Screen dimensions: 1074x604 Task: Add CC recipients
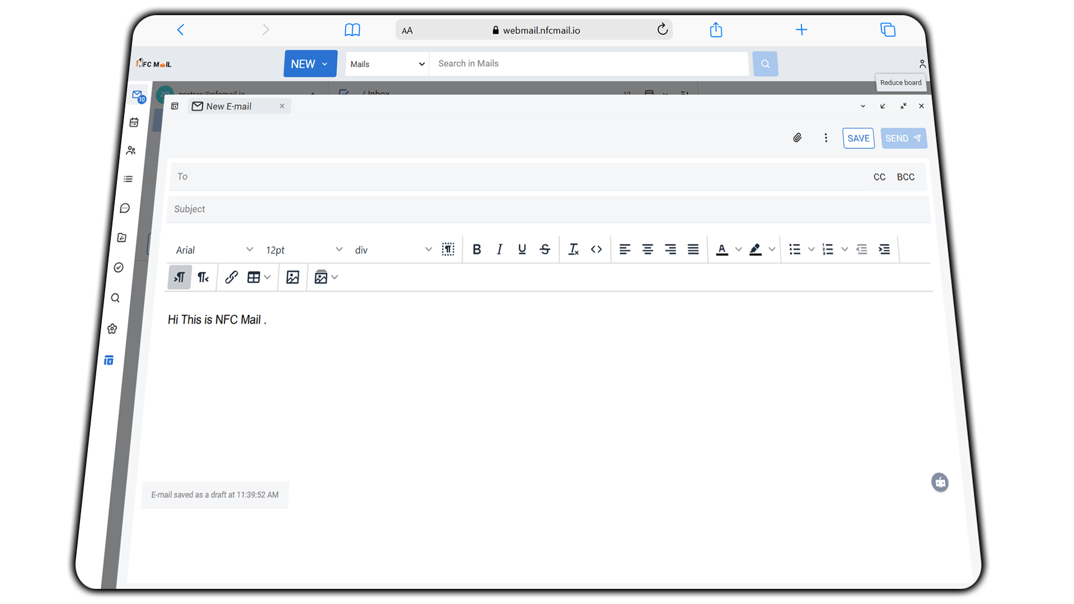(x=879, y=177)
